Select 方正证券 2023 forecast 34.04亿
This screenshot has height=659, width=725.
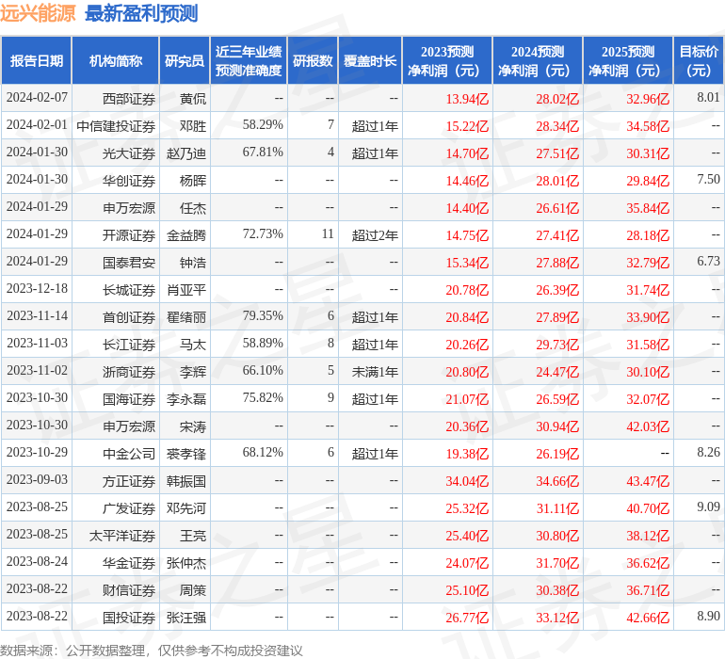(x=467, y=481)
